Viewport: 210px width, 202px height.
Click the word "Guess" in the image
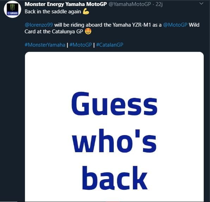[115, 103]
